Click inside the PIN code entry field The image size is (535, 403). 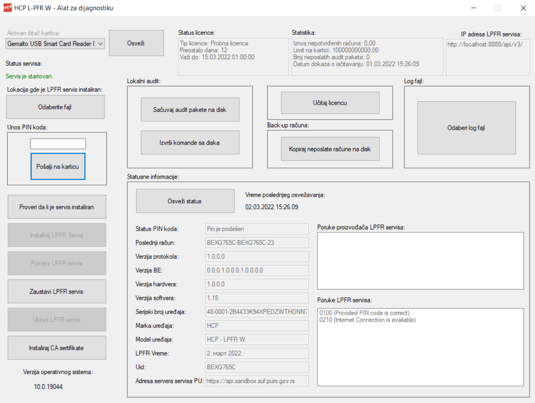click(58, 143)
